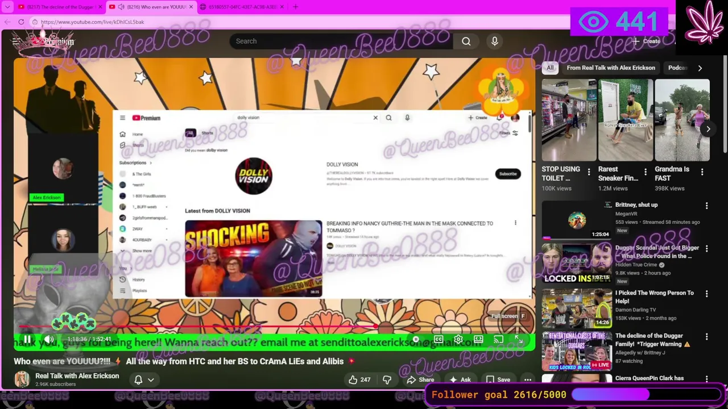Open the Cierra QueenPin Clark video title
The width and height of the screenshot is (728, 409).
tap(650, 378)
